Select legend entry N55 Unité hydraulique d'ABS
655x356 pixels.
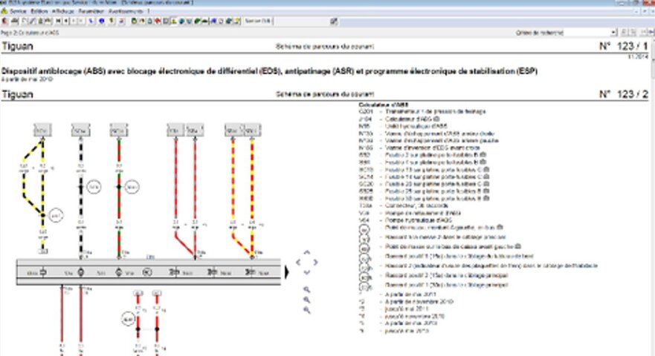pos(403,126)
